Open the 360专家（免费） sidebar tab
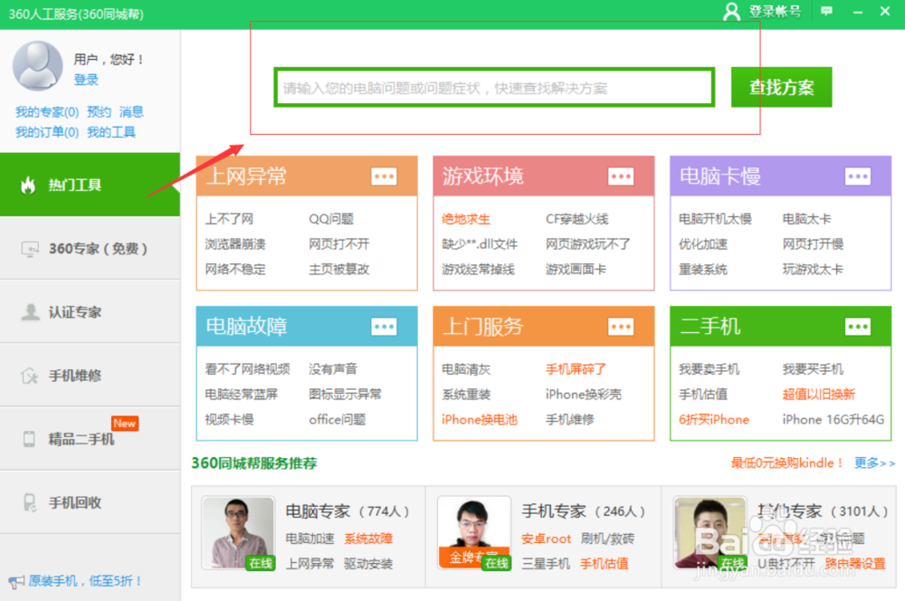 tap(90, 248)
